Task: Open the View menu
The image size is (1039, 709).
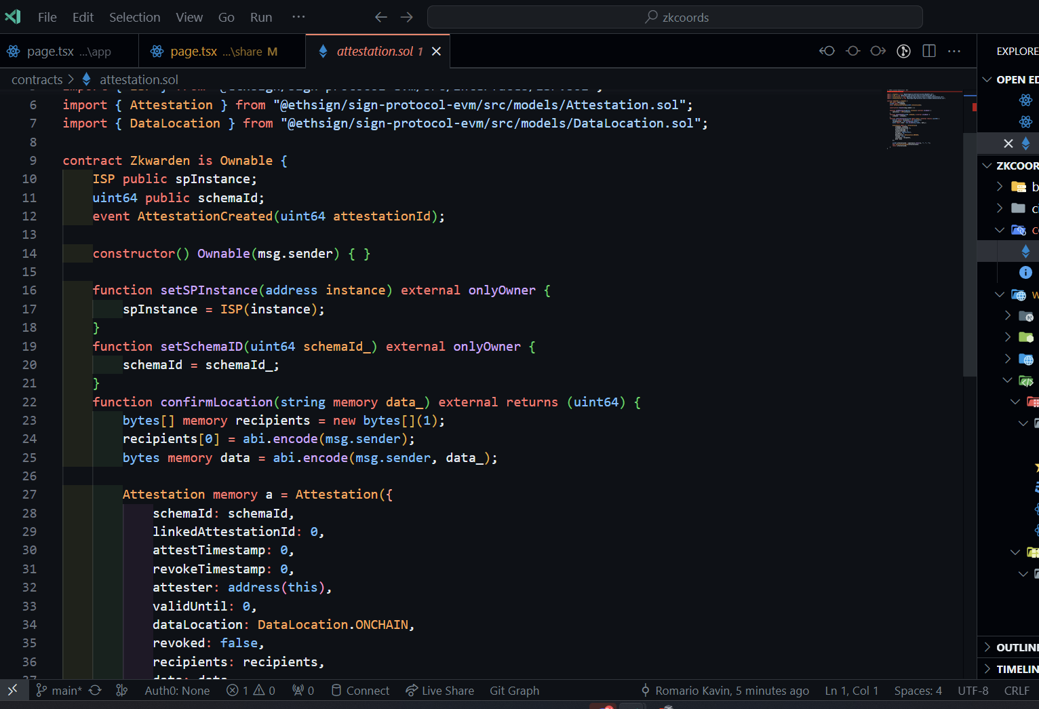Action: tap(189, 18)
